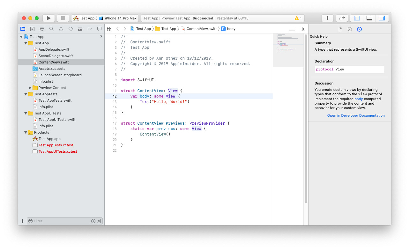The height and width of the screenshot is (249, 409).
Task: Toggle the right inspector panel visibility
Action: point(382,18)
